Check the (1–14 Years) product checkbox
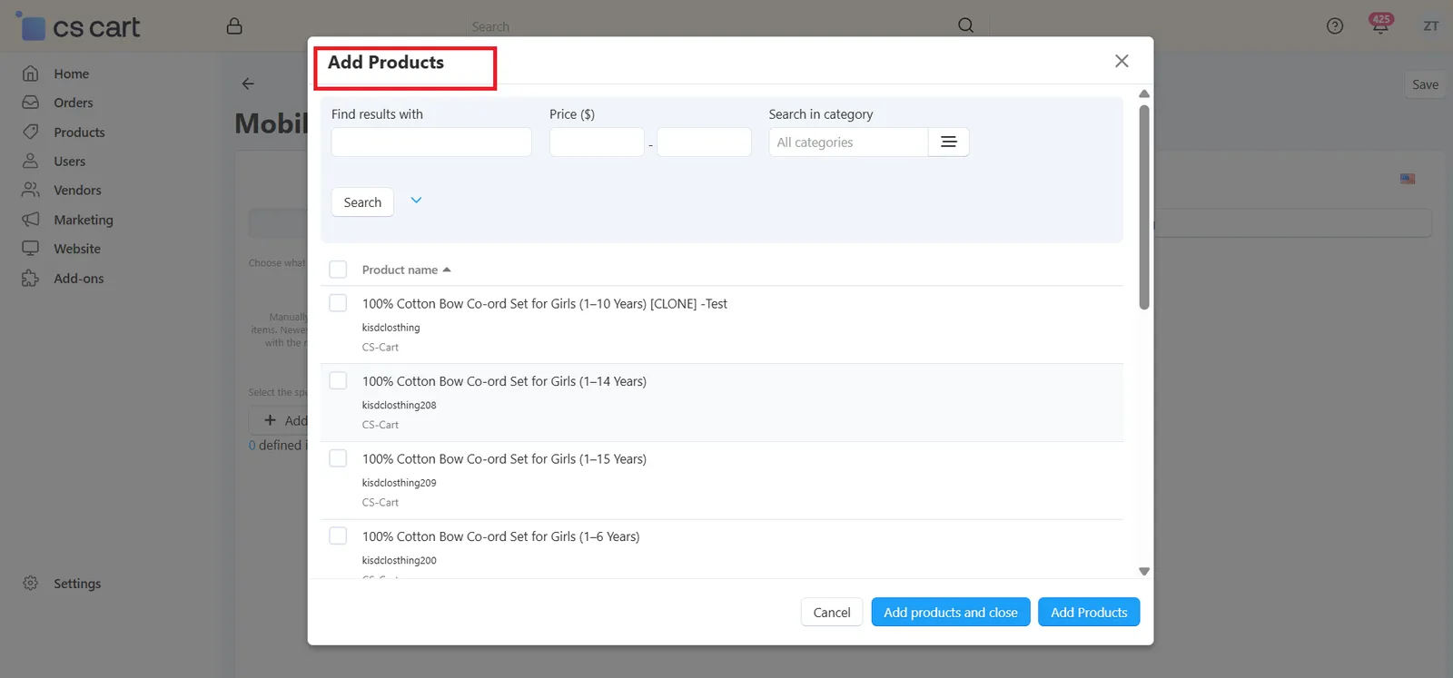This screenshot has width=1453, height=678. [x=338, y=381]
